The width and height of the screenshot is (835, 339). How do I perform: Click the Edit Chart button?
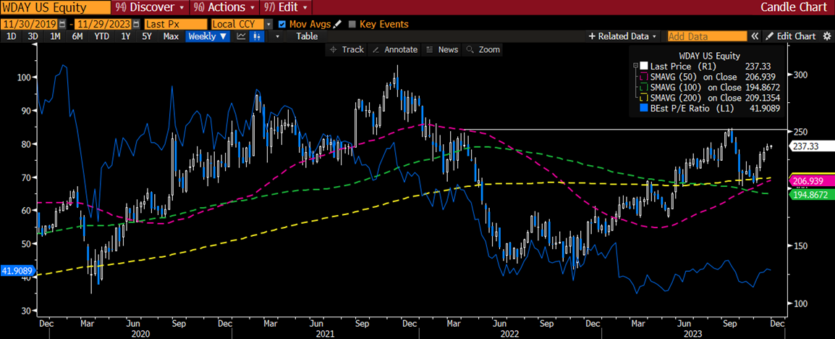coord(791,36)
